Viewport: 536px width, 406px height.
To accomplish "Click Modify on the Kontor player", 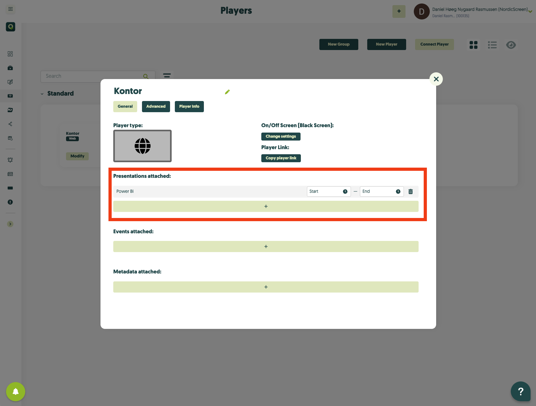I will click(78, 156).
